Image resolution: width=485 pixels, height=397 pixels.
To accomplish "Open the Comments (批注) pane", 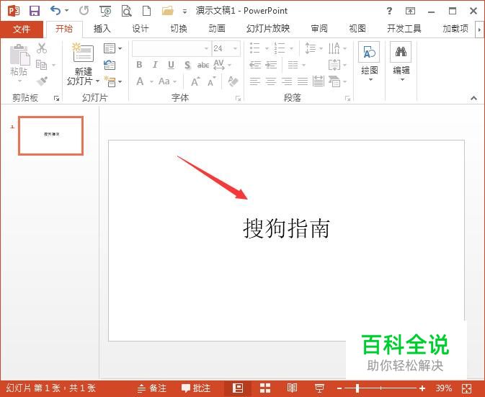I will tap(196, 388).
